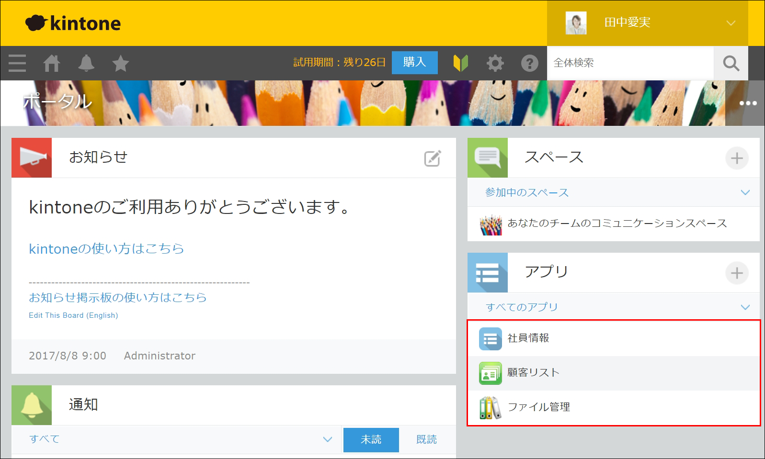Screen dimensions: 765x459
Task: Open the settings gear icon
Action: pyautogui.click(x=495, y=63)
